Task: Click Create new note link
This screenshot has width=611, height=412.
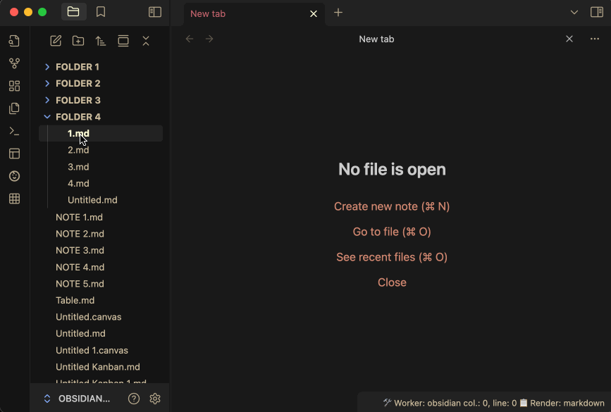Action: (392, 206)
